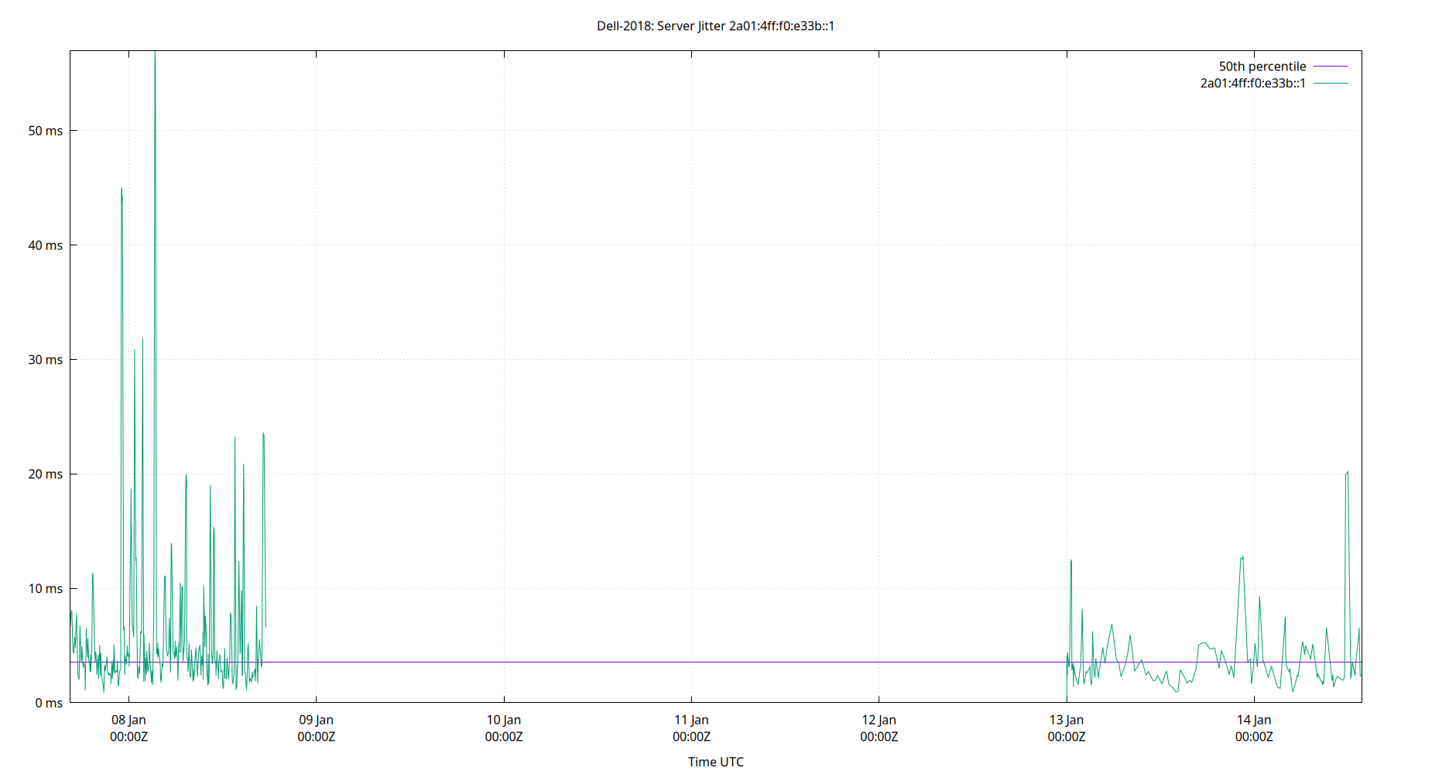1432x774 pixels.
Task: Select the 2a01:4ff:f0:e33b::1 legend line marker
Action: (1329, 83)
